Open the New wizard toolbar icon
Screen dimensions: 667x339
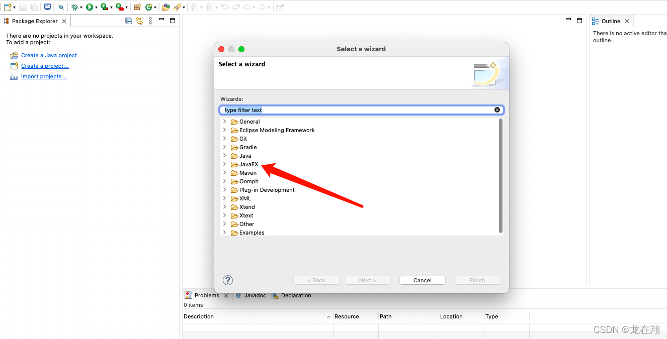[x=7, y=7]
